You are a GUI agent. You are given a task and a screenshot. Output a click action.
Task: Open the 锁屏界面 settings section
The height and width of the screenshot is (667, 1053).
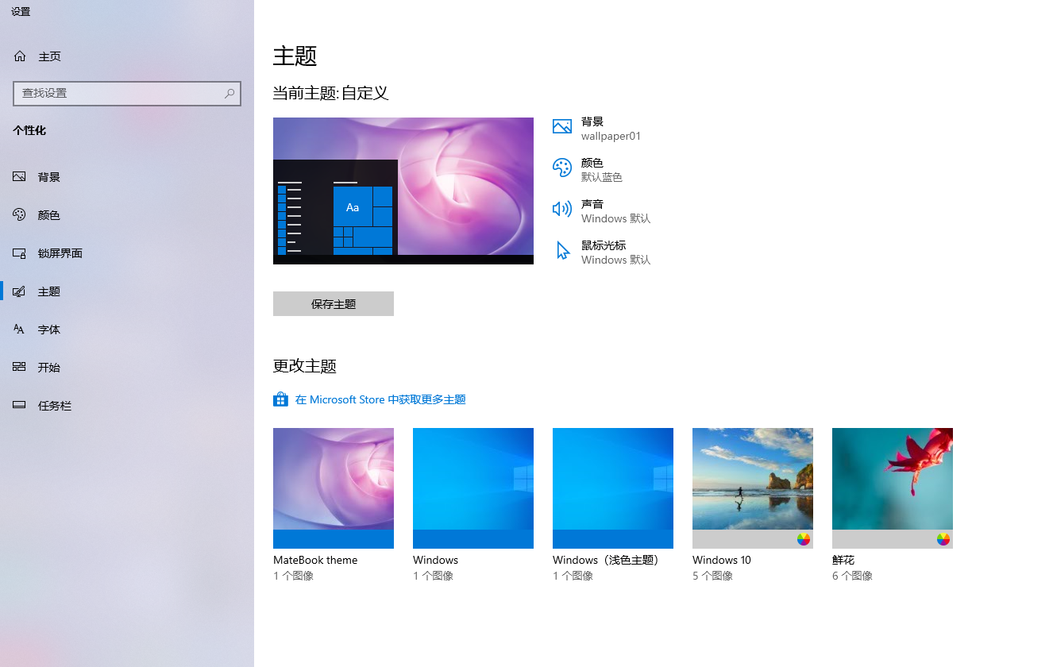click(x=127, y=253)
